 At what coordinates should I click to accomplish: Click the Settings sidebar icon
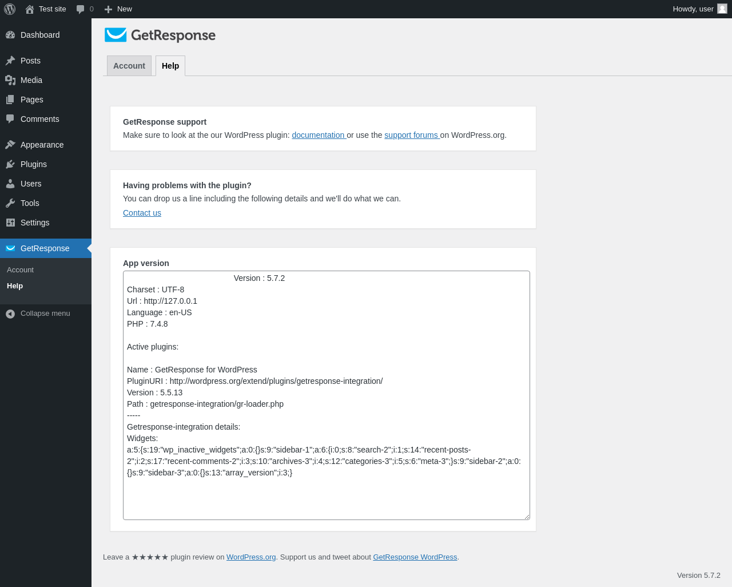coord(10,223)
